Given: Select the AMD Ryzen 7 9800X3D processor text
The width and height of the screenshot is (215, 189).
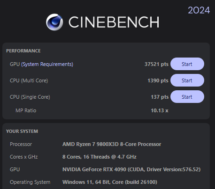Looking at the screenshot, I should tap(112, 144).
